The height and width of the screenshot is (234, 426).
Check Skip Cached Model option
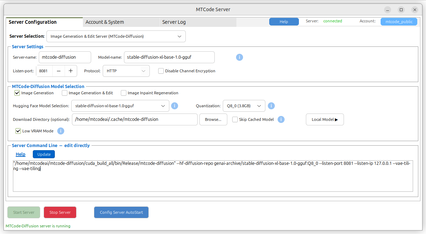[235, 119]
